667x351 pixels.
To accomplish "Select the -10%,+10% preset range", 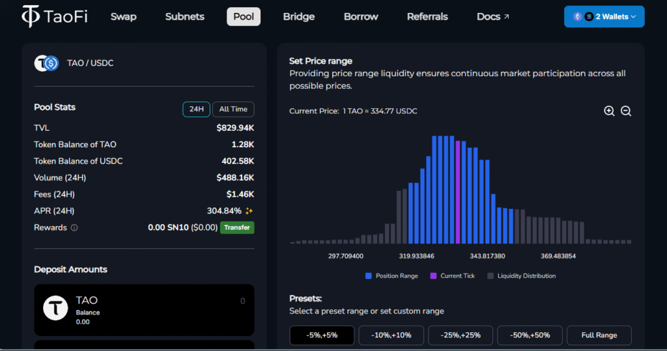I will [391, 335].
